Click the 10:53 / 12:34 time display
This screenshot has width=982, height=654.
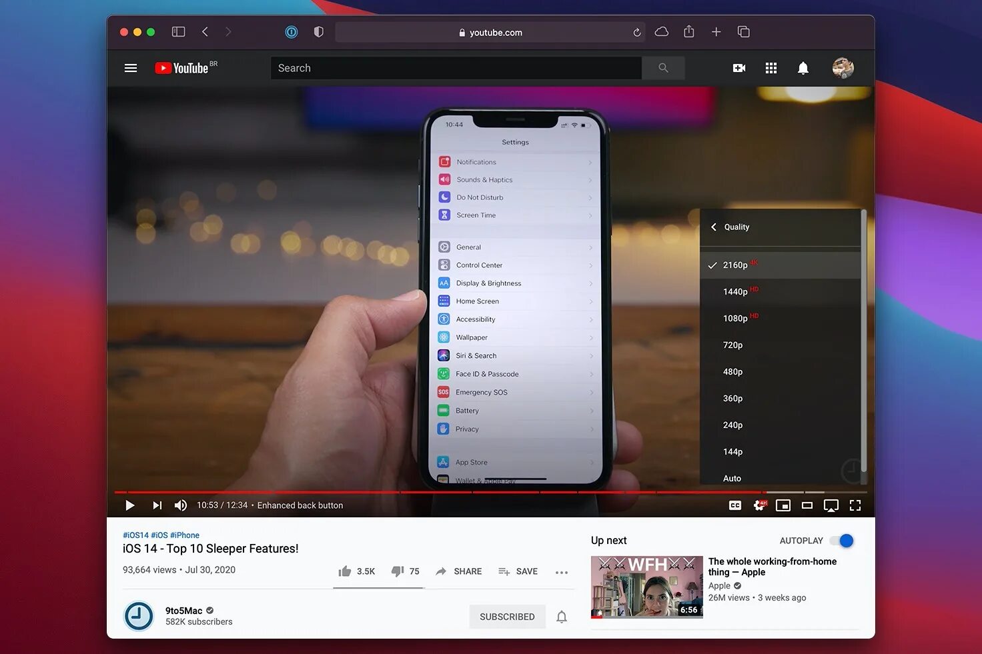[222, 505]
